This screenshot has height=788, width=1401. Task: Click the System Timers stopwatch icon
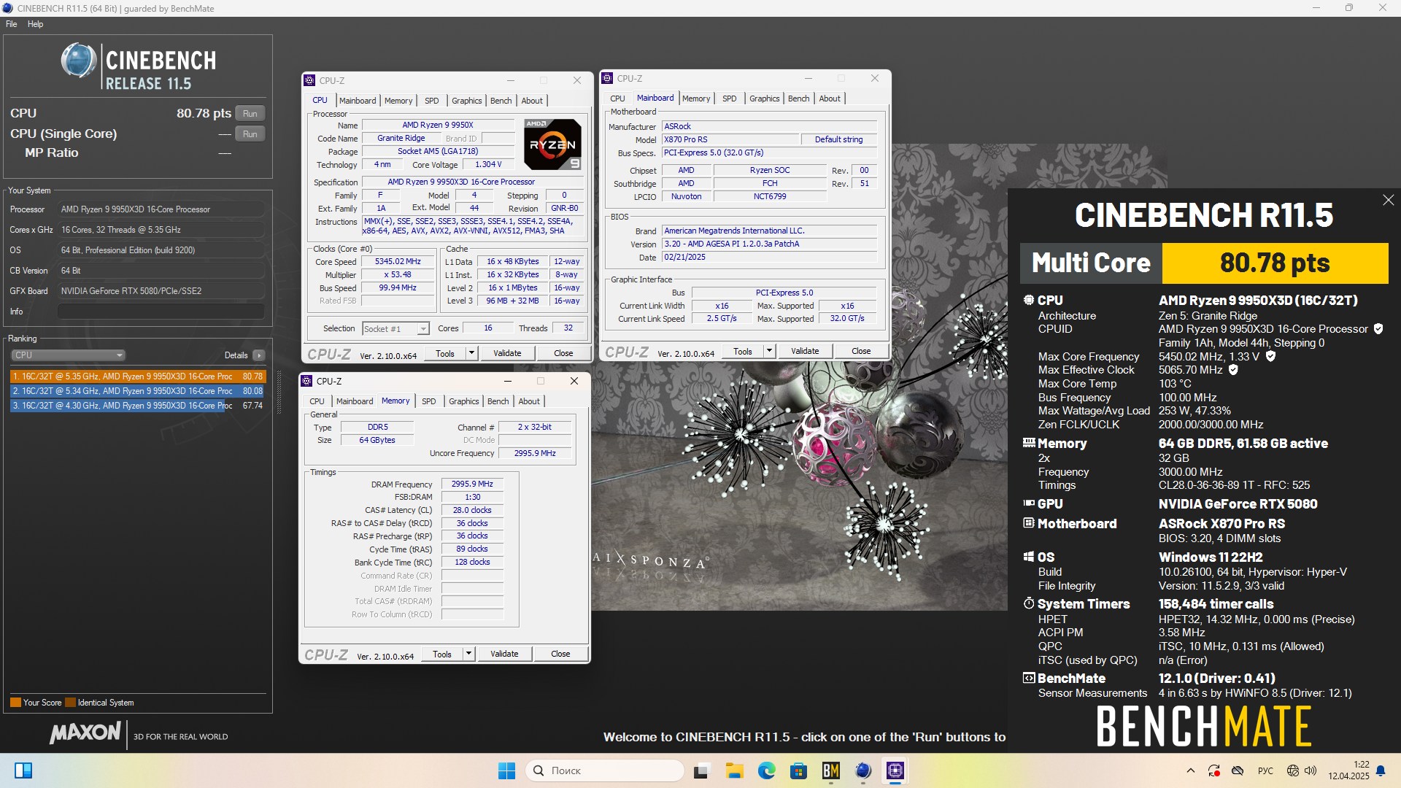tap(1029, 603)
